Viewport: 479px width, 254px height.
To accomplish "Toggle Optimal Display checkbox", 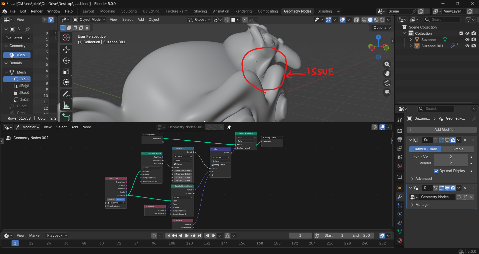I will [436, 171].
